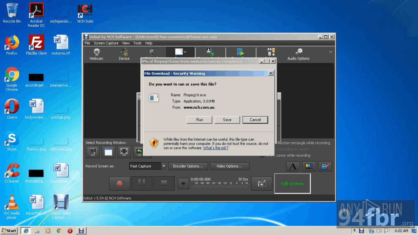
Task: Choose the window recording mode icon
Action: [x=108, y=152]
